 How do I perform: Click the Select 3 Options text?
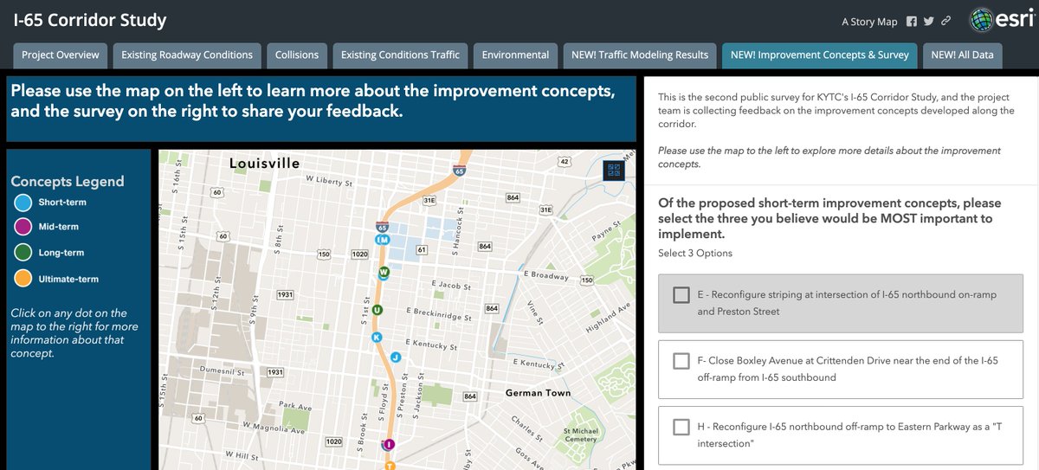[695, 254]
